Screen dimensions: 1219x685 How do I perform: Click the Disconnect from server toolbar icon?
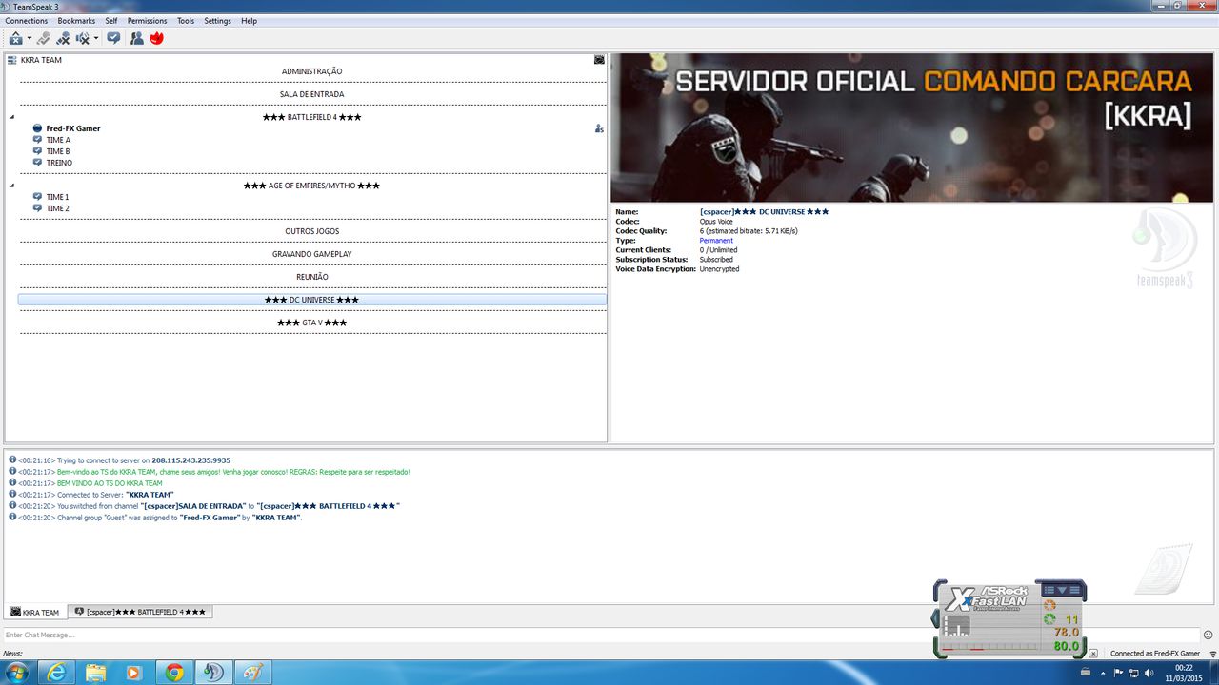pyautogui.click(x=43, y=38)
